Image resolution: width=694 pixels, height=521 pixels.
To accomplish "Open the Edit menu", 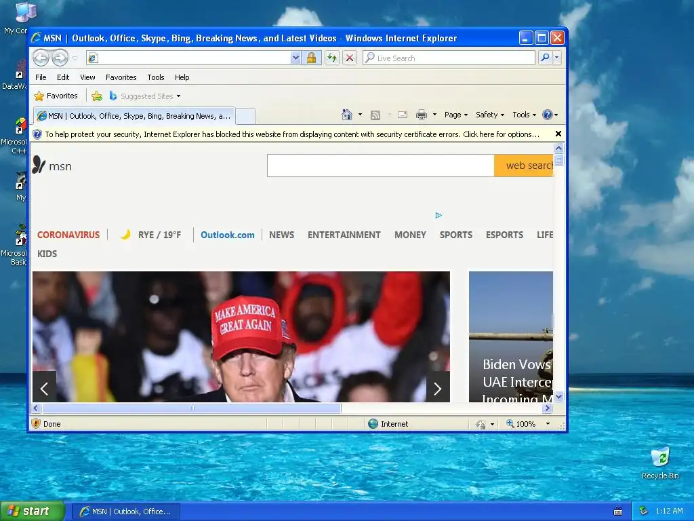I will tap(63, 77).
